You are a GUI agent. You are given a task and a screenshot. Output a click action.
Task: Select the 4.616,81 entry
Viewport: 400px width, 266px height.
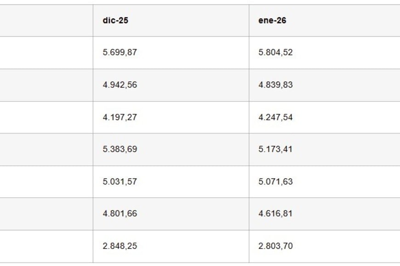pyautogui.click(x=275, y=214)
